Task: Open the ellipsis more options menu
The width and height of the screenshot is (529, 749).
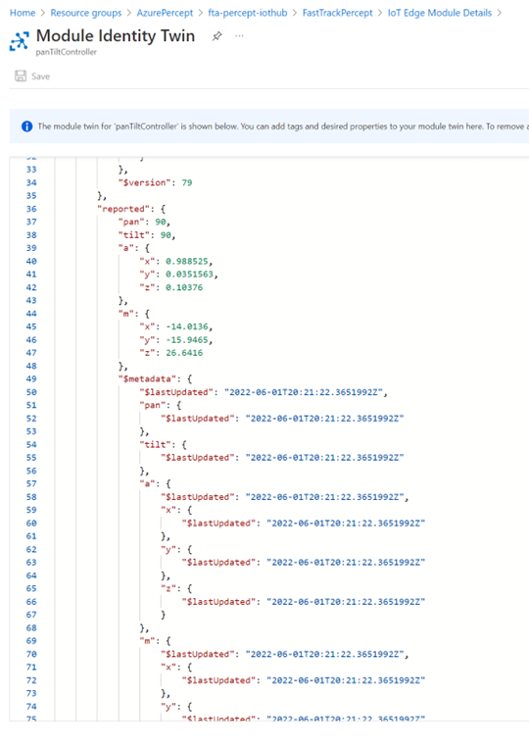Action: point(239,36)
